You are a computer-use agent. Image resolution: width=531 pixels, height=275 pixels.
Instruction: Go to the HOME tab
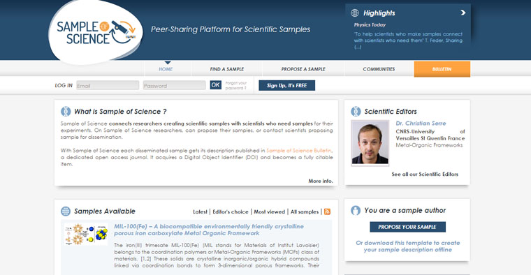tap(166, 69)
